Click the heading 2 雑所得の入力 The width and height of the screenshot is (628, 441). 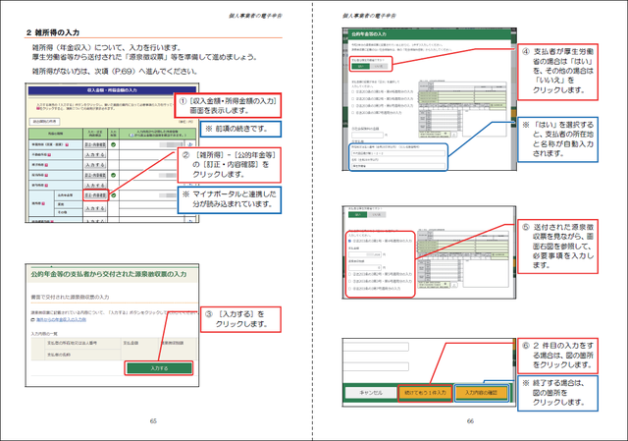click(x=53, y=32)
